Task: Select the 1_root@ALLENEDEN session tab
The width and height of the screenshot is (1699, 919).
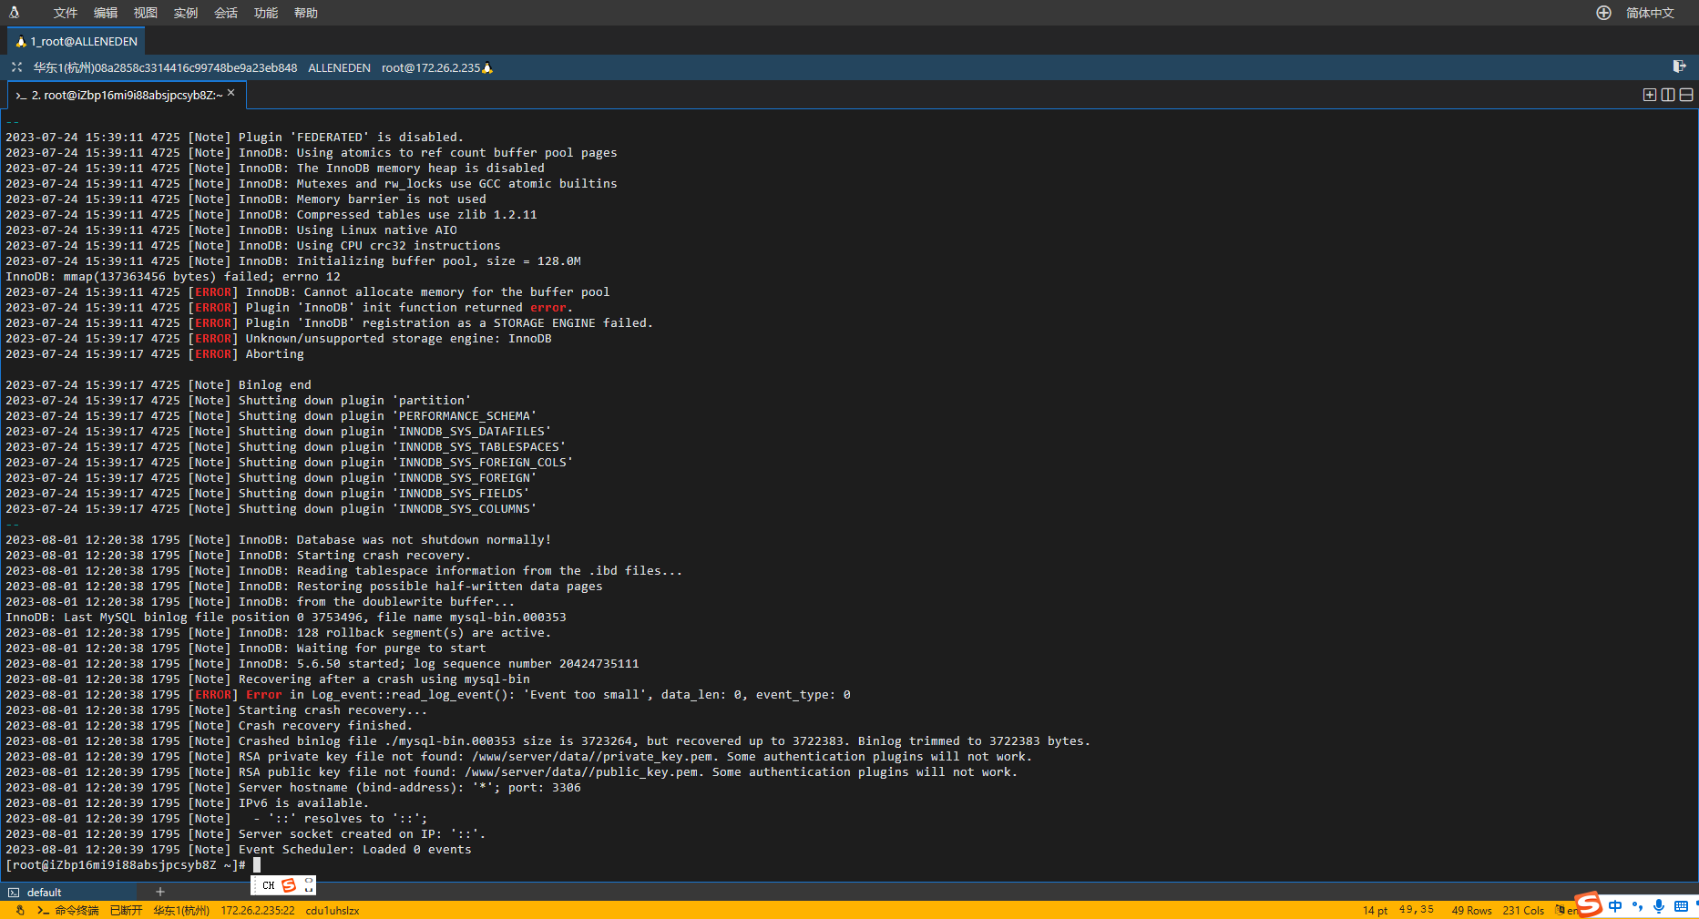Action: 77,41
